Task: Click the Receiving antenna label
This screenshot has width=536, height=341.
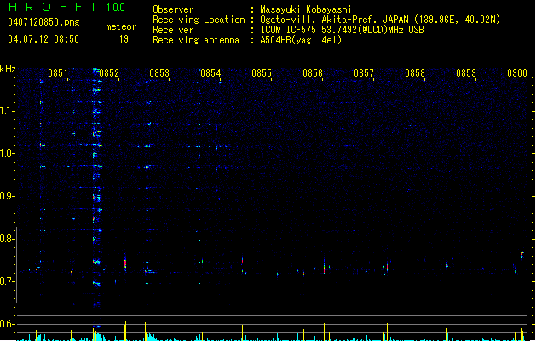Action: [196, 40]
